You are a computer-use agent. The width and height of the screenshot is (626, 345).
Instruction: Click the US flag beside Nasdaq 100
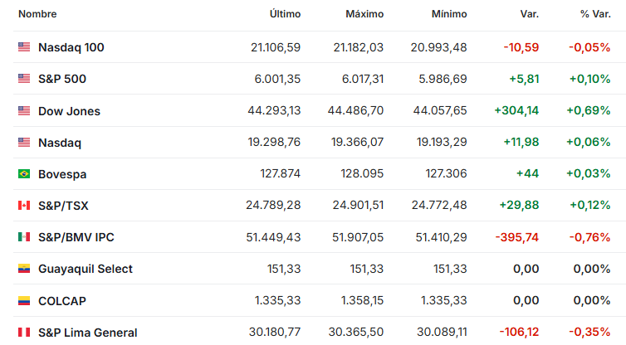click(24, 47)
